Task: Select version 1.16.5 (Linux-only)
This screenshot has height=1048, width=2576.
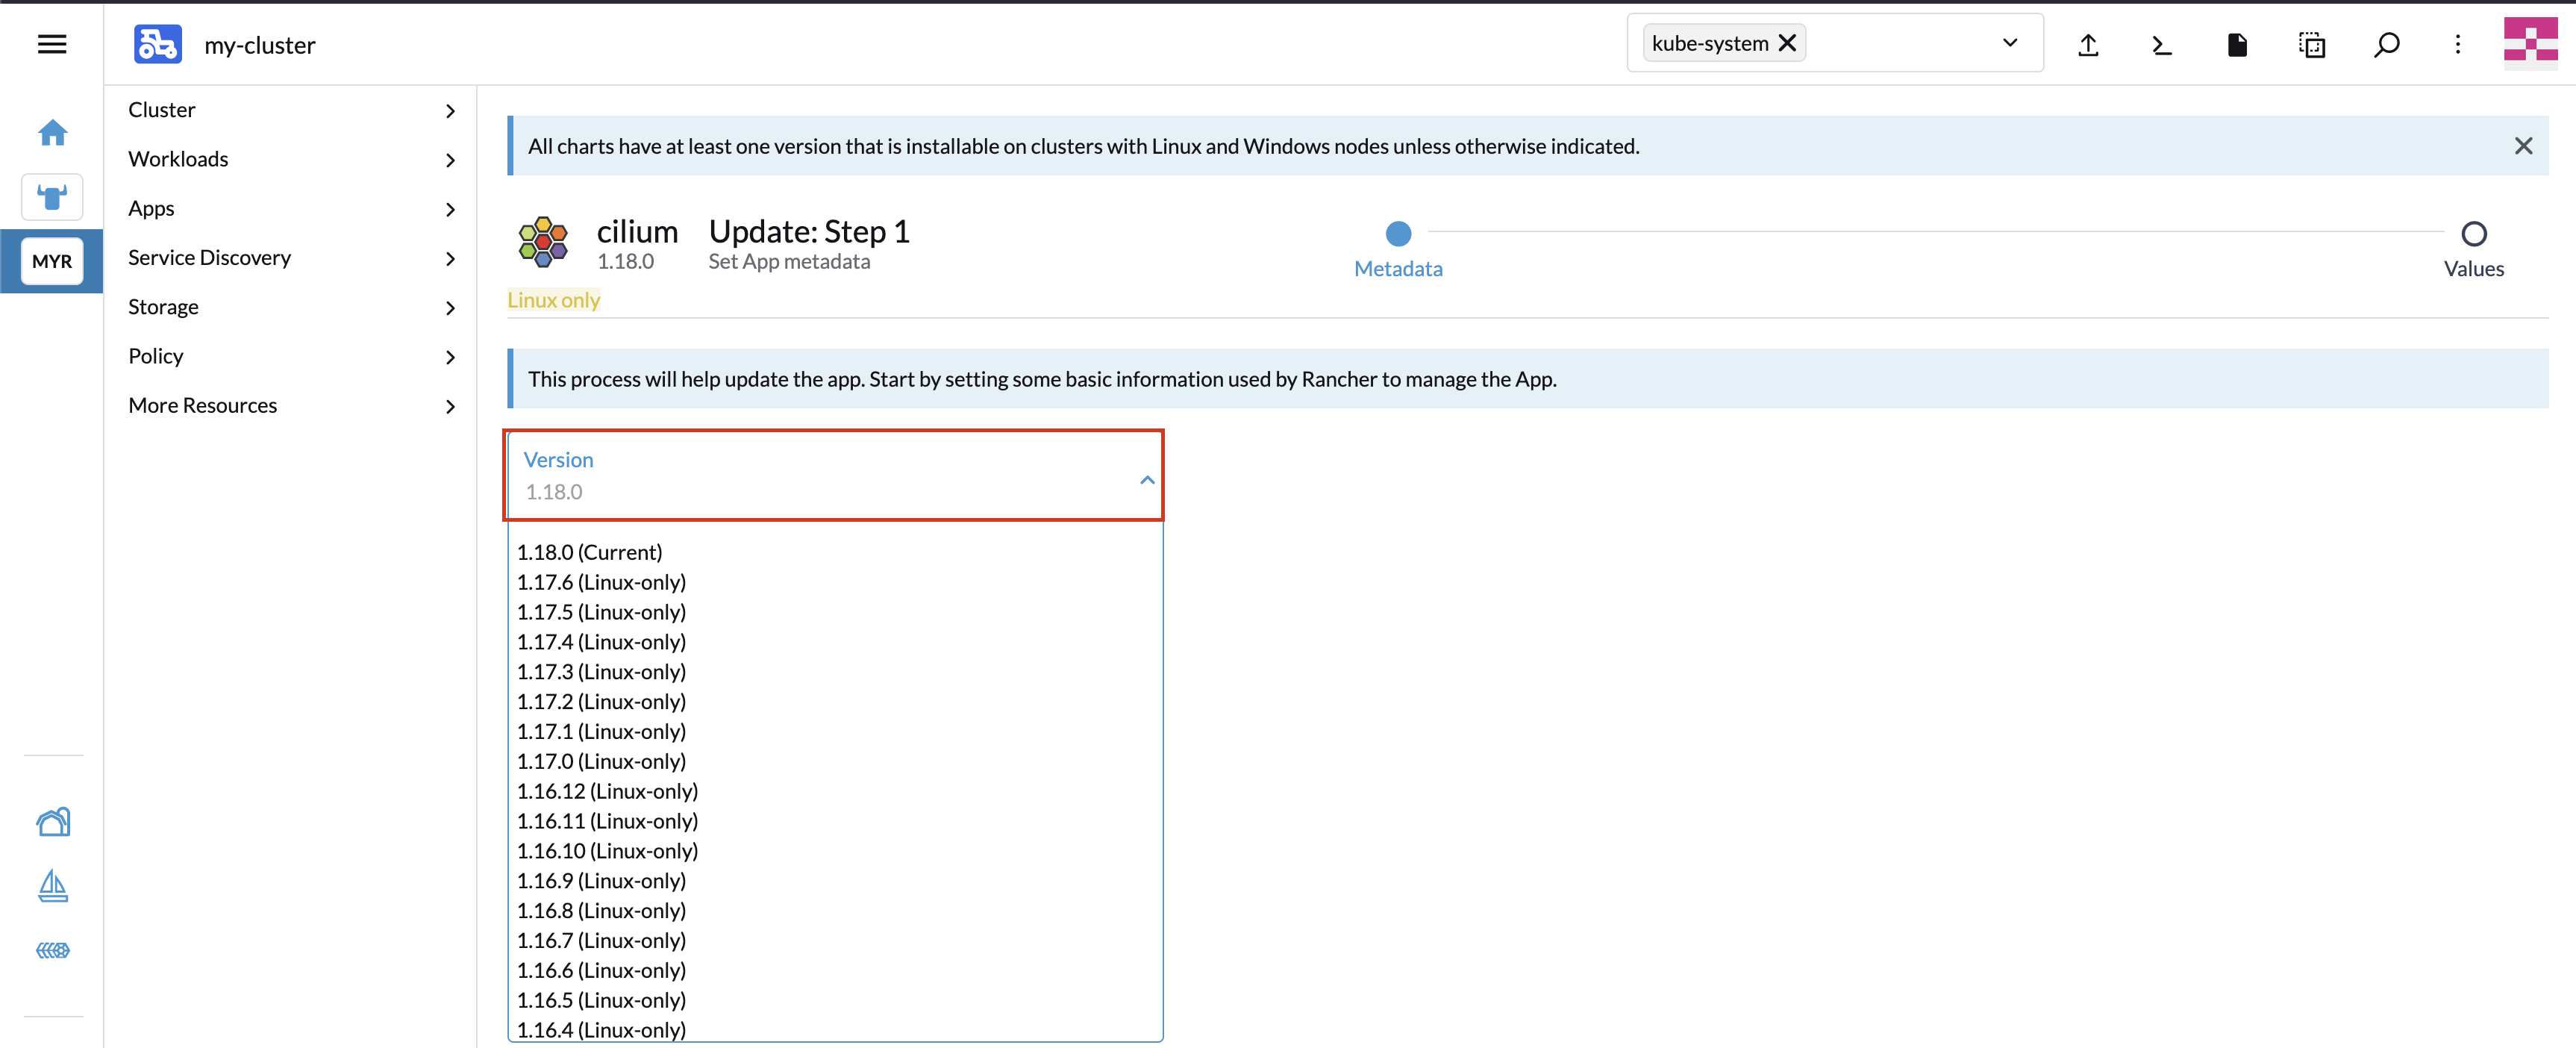Action: [x=835, y=1001]
